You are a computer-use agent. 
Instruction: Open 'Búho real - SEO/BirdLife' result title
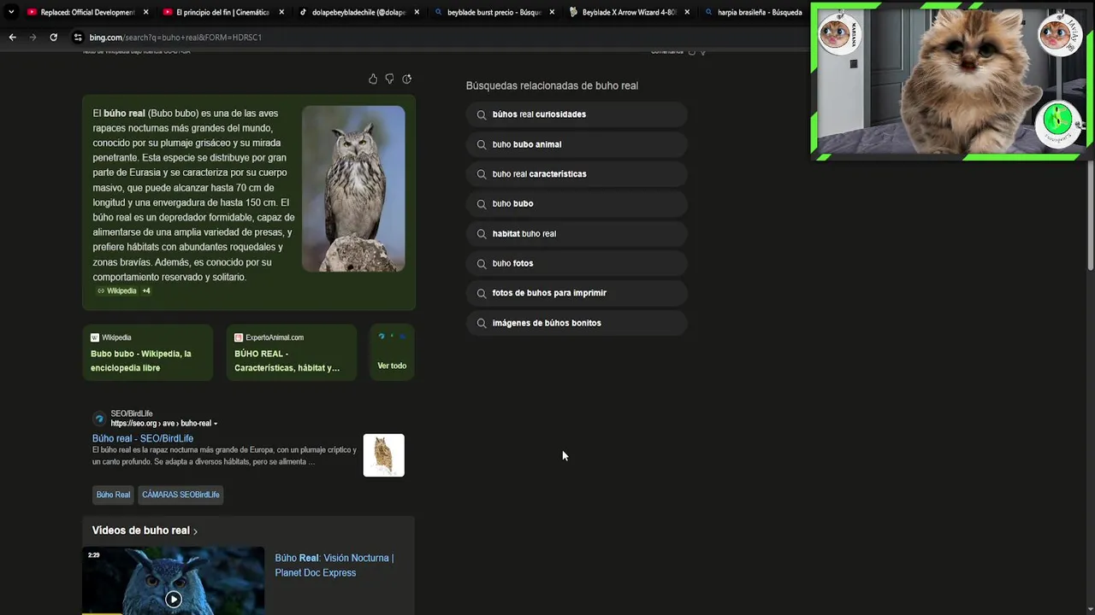tap(143, 438)
